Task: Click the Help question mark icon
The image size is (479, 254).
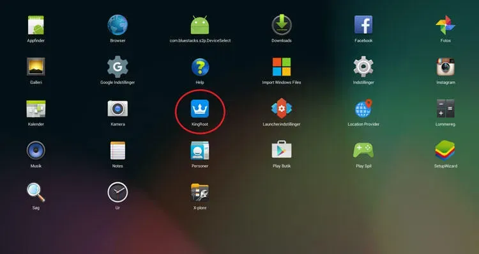Action: pos(200,67)
